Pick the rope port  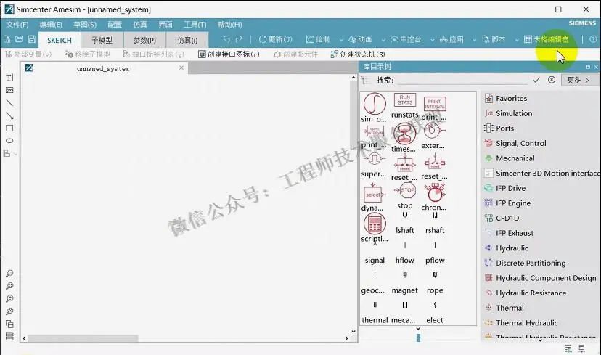pos(435,285)
